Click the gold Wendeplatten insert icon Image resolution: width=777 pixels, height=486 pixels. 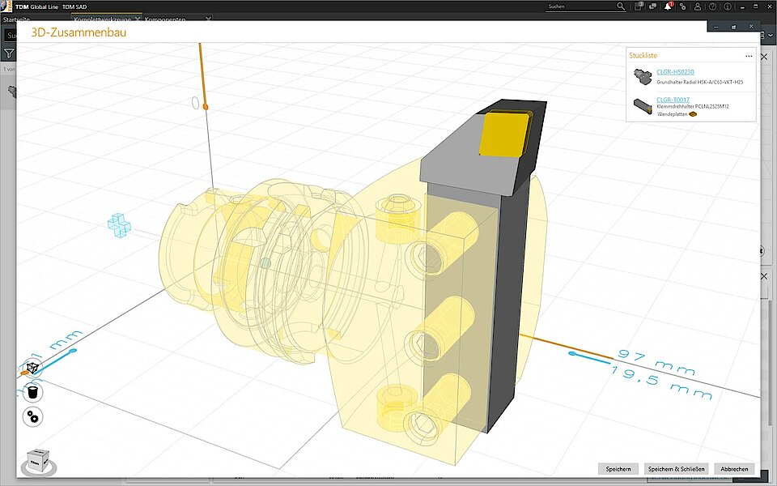(693, 114)
